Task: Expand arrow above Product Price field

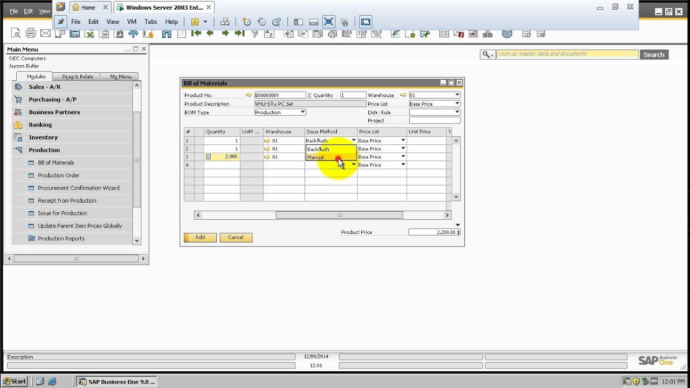Action: coord(458,225)
